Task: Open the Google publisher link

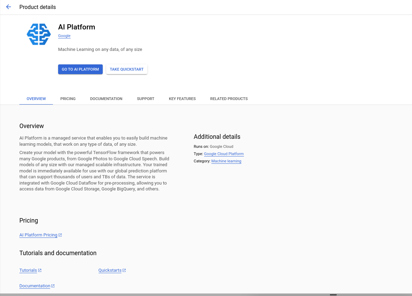Action: 64,36
